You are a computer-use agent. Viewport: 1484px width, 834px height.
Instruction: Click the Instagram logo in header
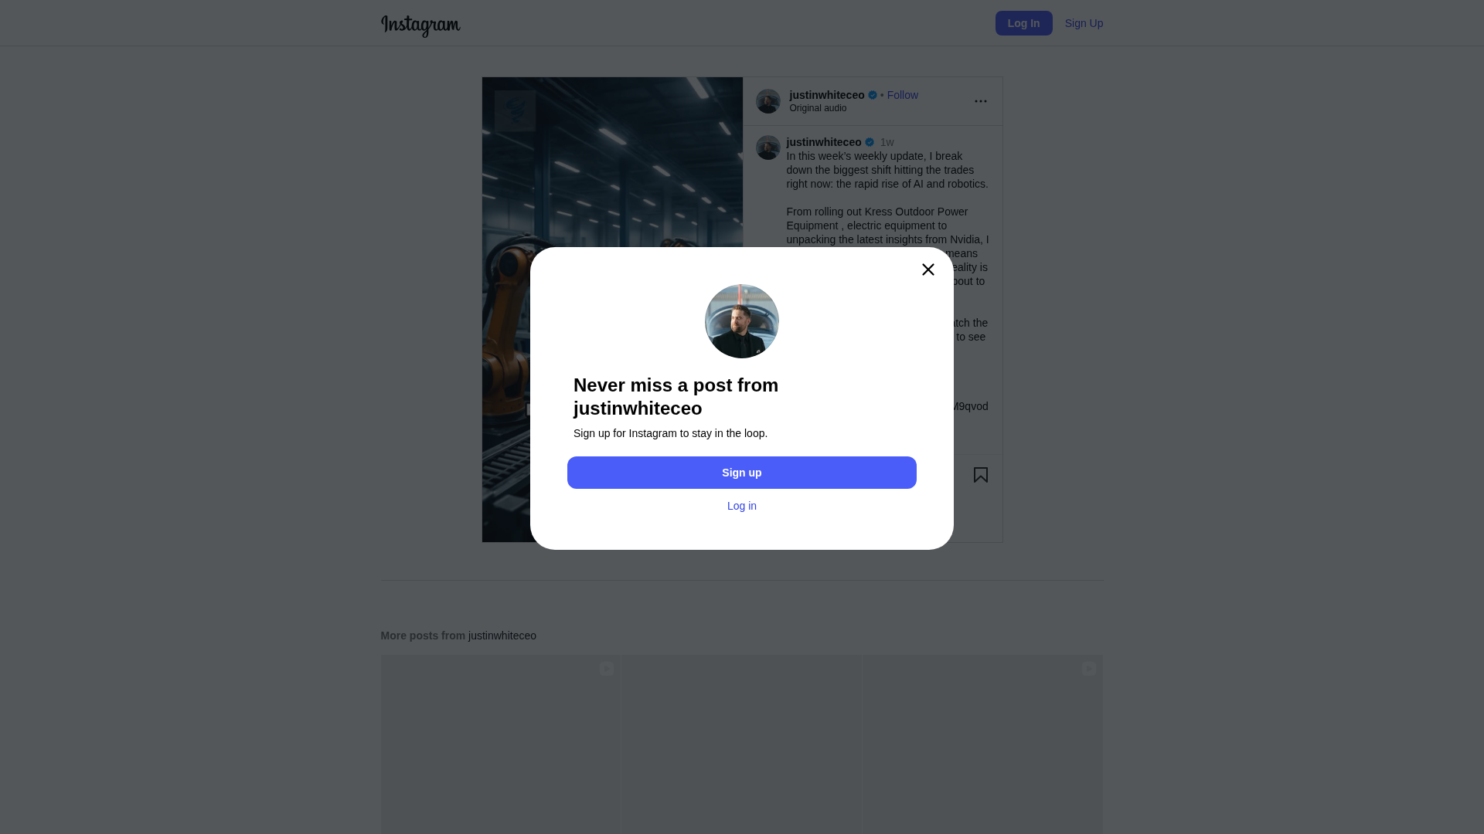coord(420,25)
